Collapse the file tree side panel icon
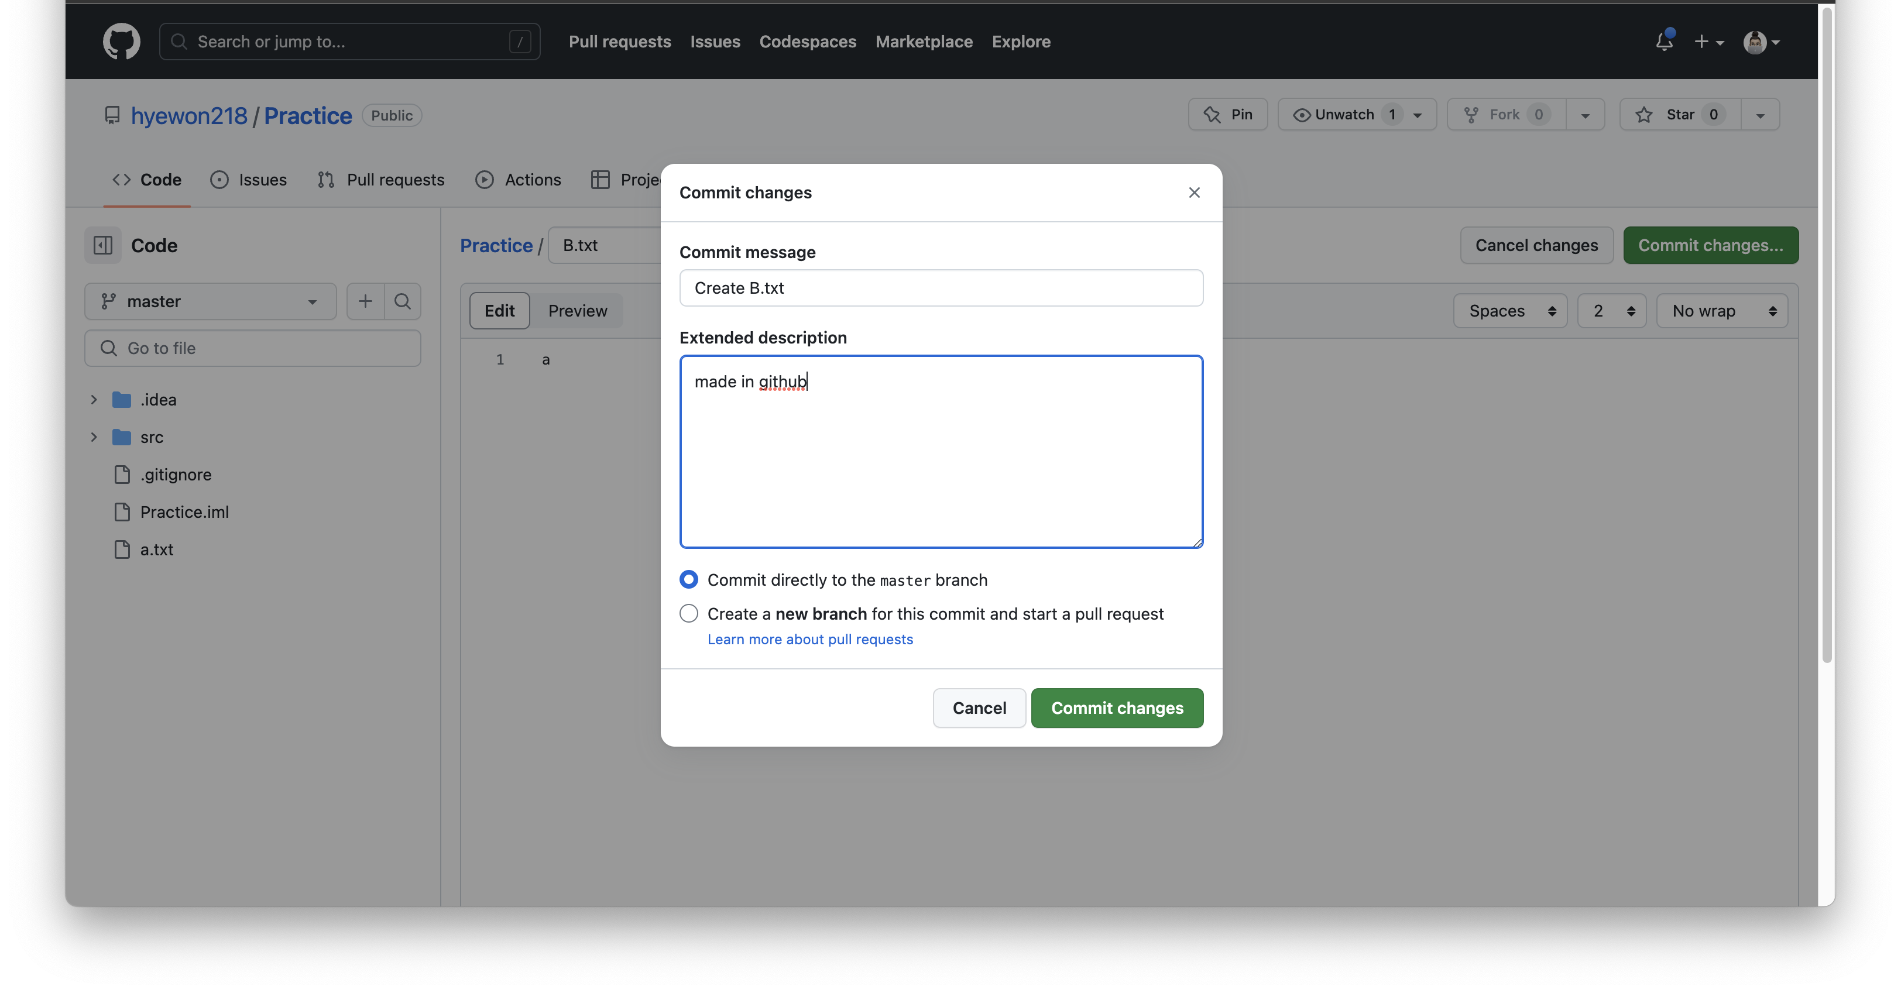 (102, 246)
